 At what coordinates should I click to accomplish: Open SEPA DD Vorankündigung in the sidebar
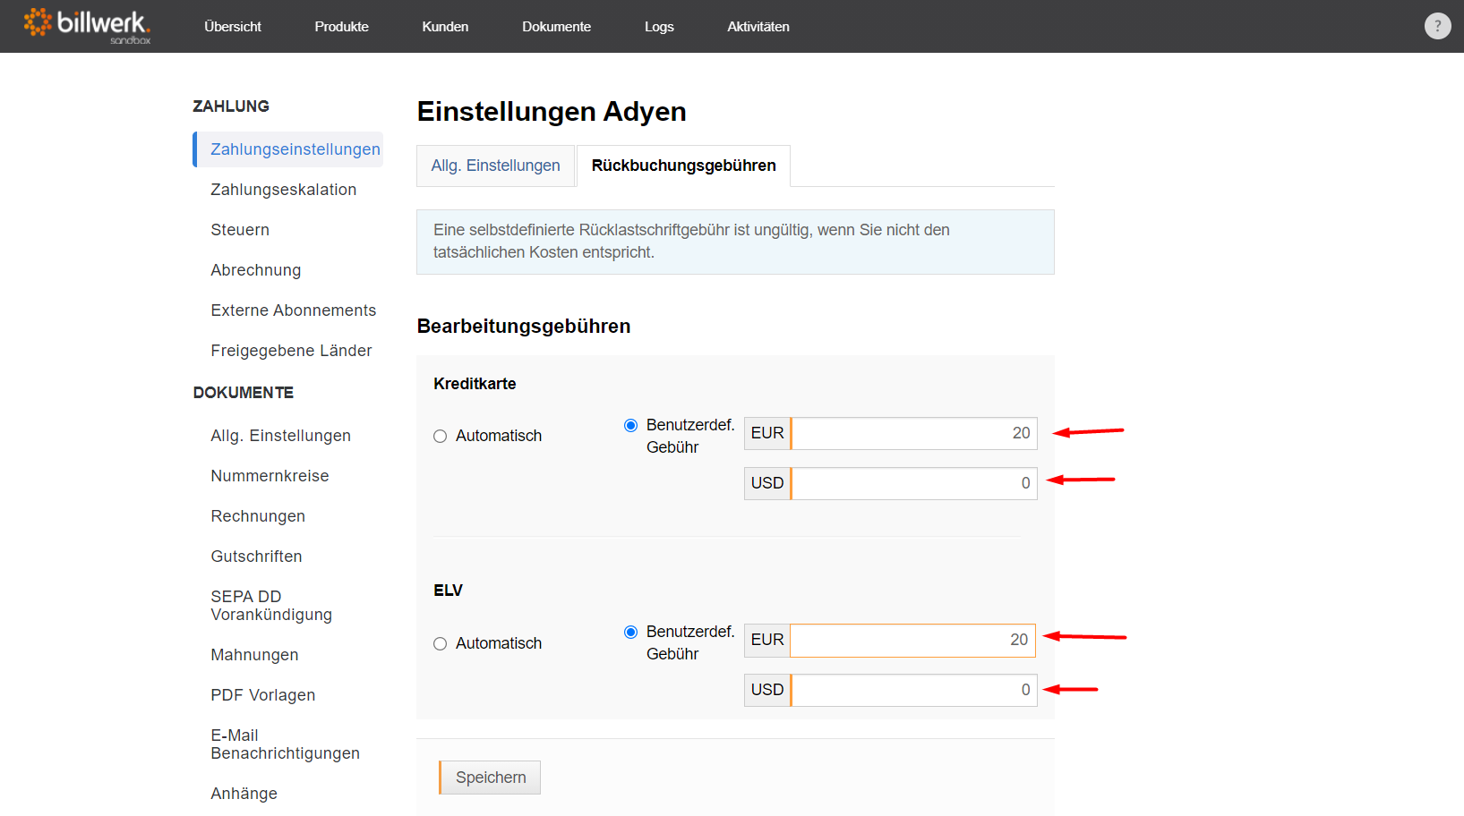[271, 606]
